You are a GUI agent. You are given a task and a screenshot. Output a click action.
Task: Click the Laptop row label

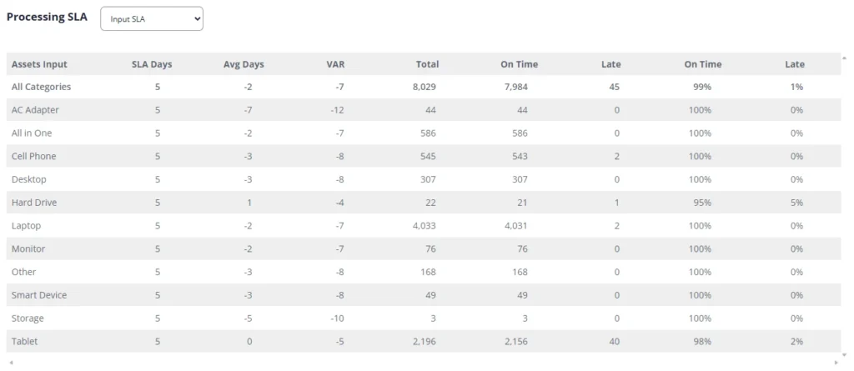point(26,226)
